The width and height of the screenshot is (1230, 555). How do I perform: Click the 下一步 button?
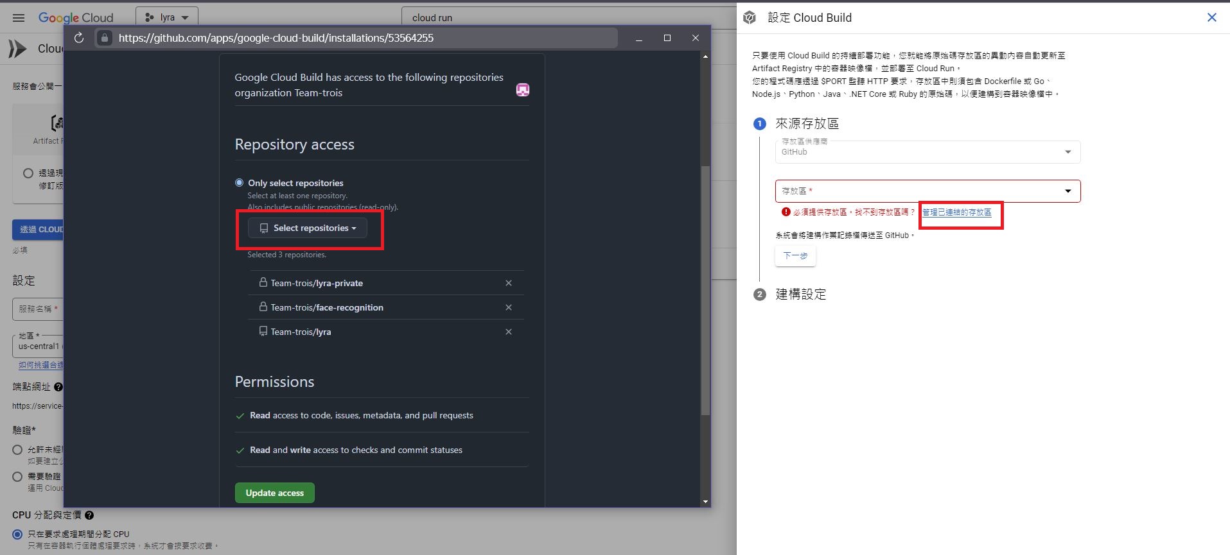(795, 255)
